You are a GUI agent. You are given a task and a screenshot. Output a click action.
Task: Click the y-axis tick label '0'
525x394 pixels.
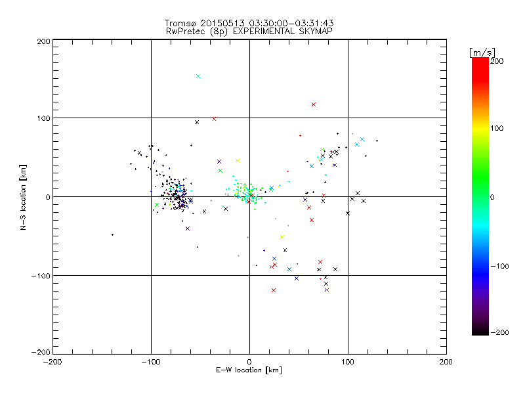[48, 197]
